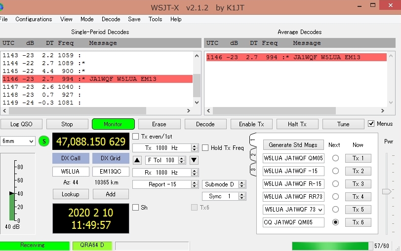Edit the W5LUA JA1WQF RR73 message field
Viewport: 401px width, 251px height.
(293, 196)
